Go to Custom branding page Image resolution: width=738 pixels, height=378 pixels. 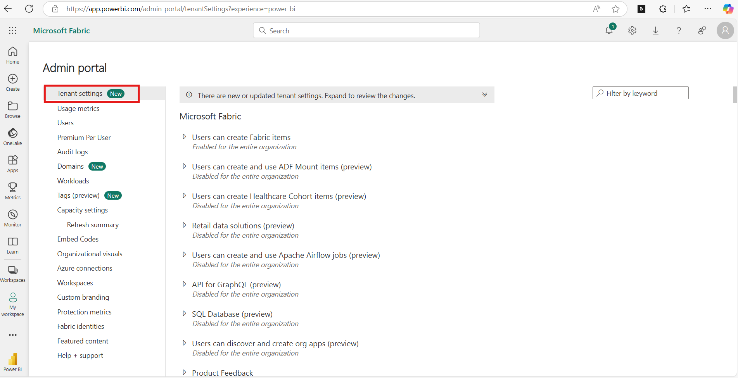click(x=83, y=297)
